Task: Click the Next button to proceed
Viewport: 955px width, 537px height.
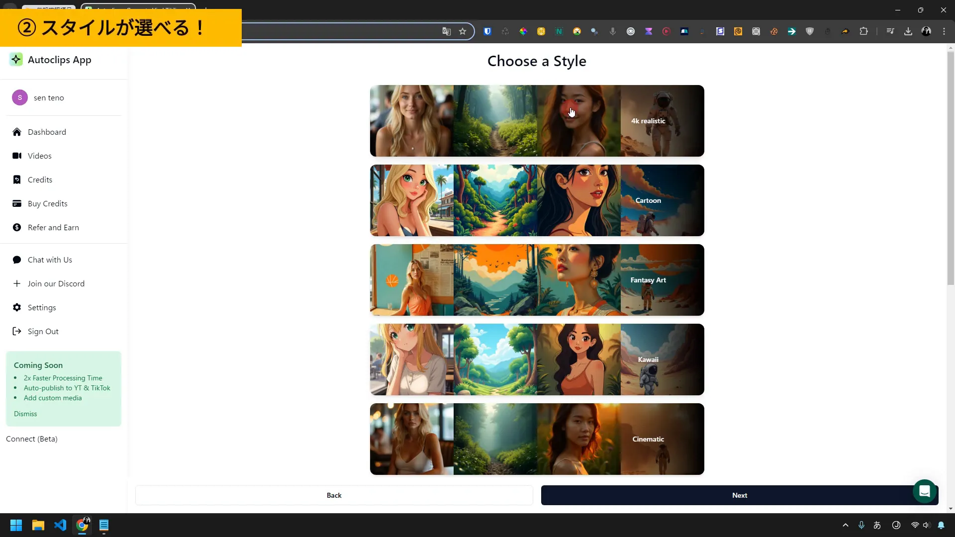Action: coord(740,495)
